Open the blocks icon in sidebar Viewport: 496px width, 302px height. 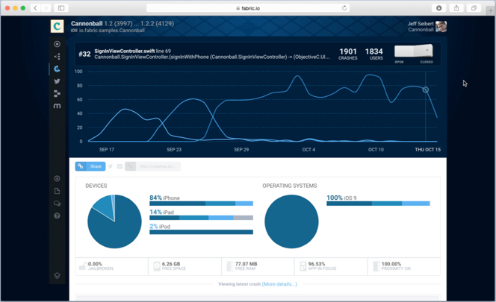[x=57, y=93]
